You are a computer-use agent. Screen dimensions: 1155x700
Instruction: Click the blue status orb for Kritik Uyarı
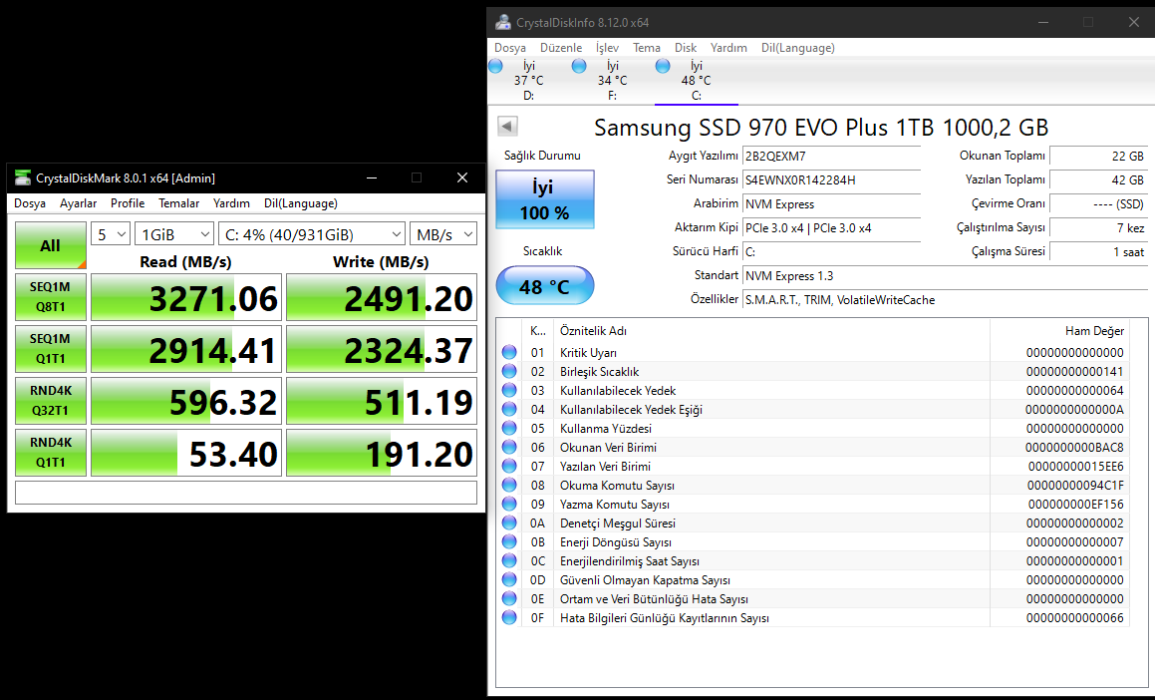pyautogui.click(x=509, y=353)
